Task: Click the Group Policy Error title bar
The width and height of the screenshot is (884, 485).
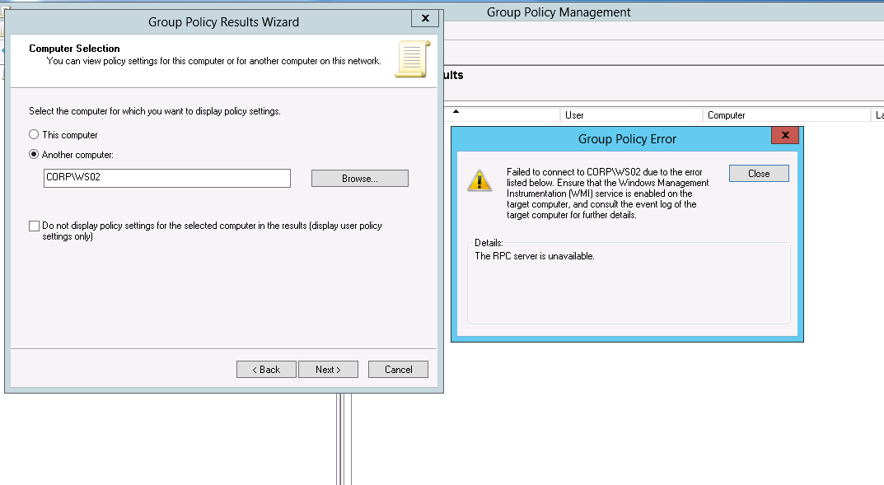Action: [627, 138]
